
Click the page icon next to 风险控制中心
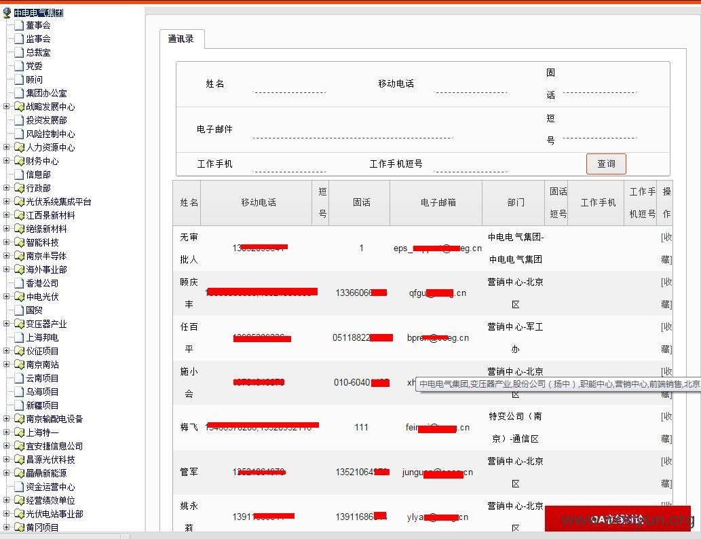click(x=19, y=134)
